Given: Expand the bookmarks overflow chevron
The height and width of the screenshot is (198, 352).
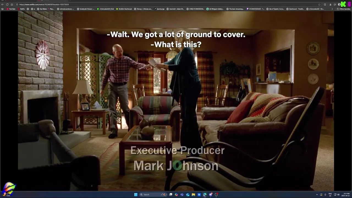Looking at the screenshot, I should [x=332, y=9].
